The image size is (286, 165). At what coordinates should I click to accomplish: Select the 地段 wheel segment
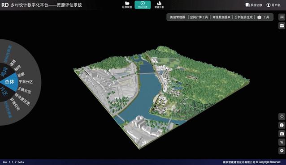point(4,72)
